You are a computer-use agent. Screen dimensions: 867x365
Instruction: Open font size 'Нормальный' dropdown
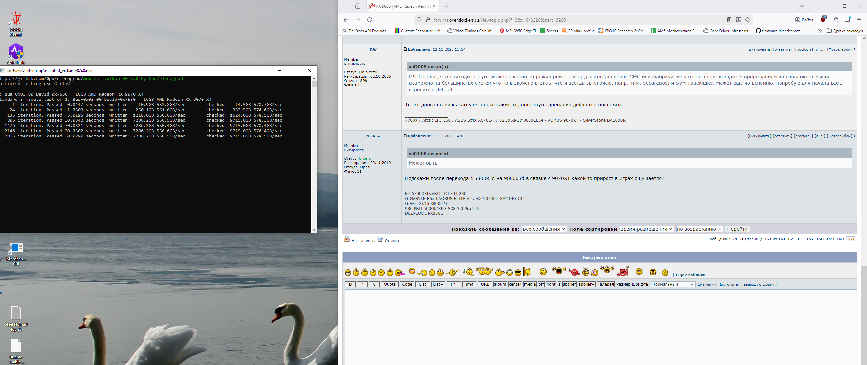tap(673, 284)
